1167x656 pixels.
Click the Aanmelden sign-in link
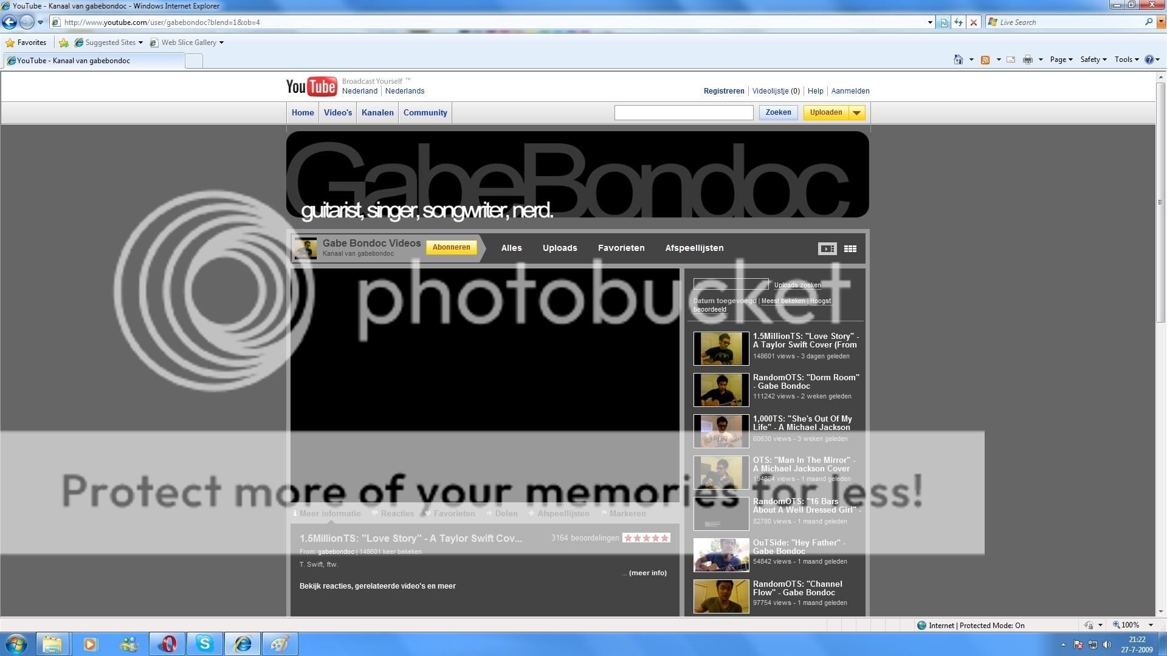pos(850,91)
